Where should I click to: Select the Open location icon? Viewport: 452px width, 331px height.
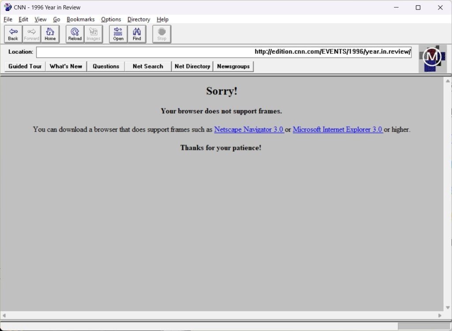[x=117, y=33]
